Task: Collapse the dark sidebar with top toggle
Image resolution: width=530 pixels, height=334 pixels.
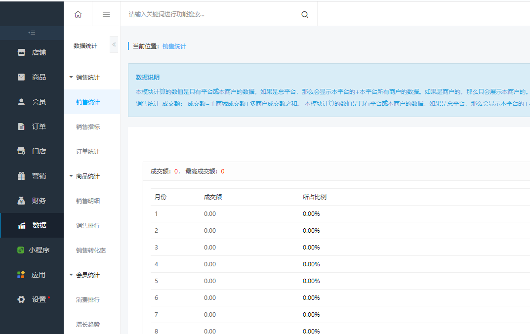Action: coord(32,33)
